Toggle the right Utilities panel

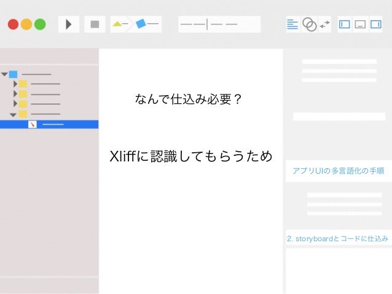pyautogui.click(x=375, y=25)
